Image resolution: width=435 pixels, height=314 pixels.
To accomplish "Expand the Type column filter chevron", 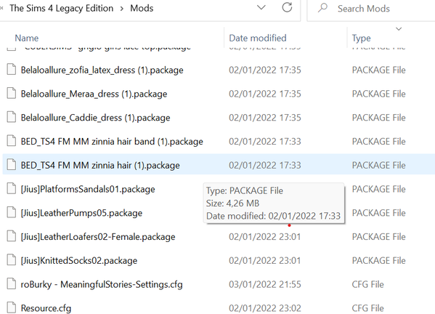I will [x=399, y=29].
